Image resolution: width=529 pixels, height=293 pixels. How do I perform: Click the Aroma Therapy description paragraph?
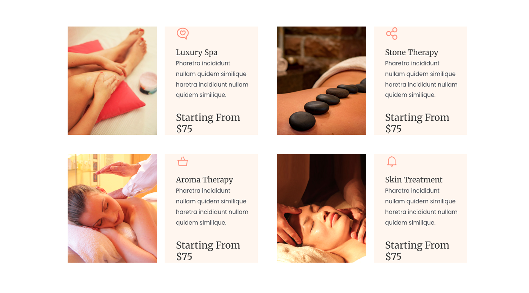[x=212, y=207]
